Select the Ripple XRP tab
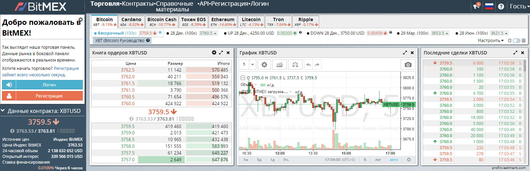This screenshot has width=530, height=171. click(x=306, y=22)
